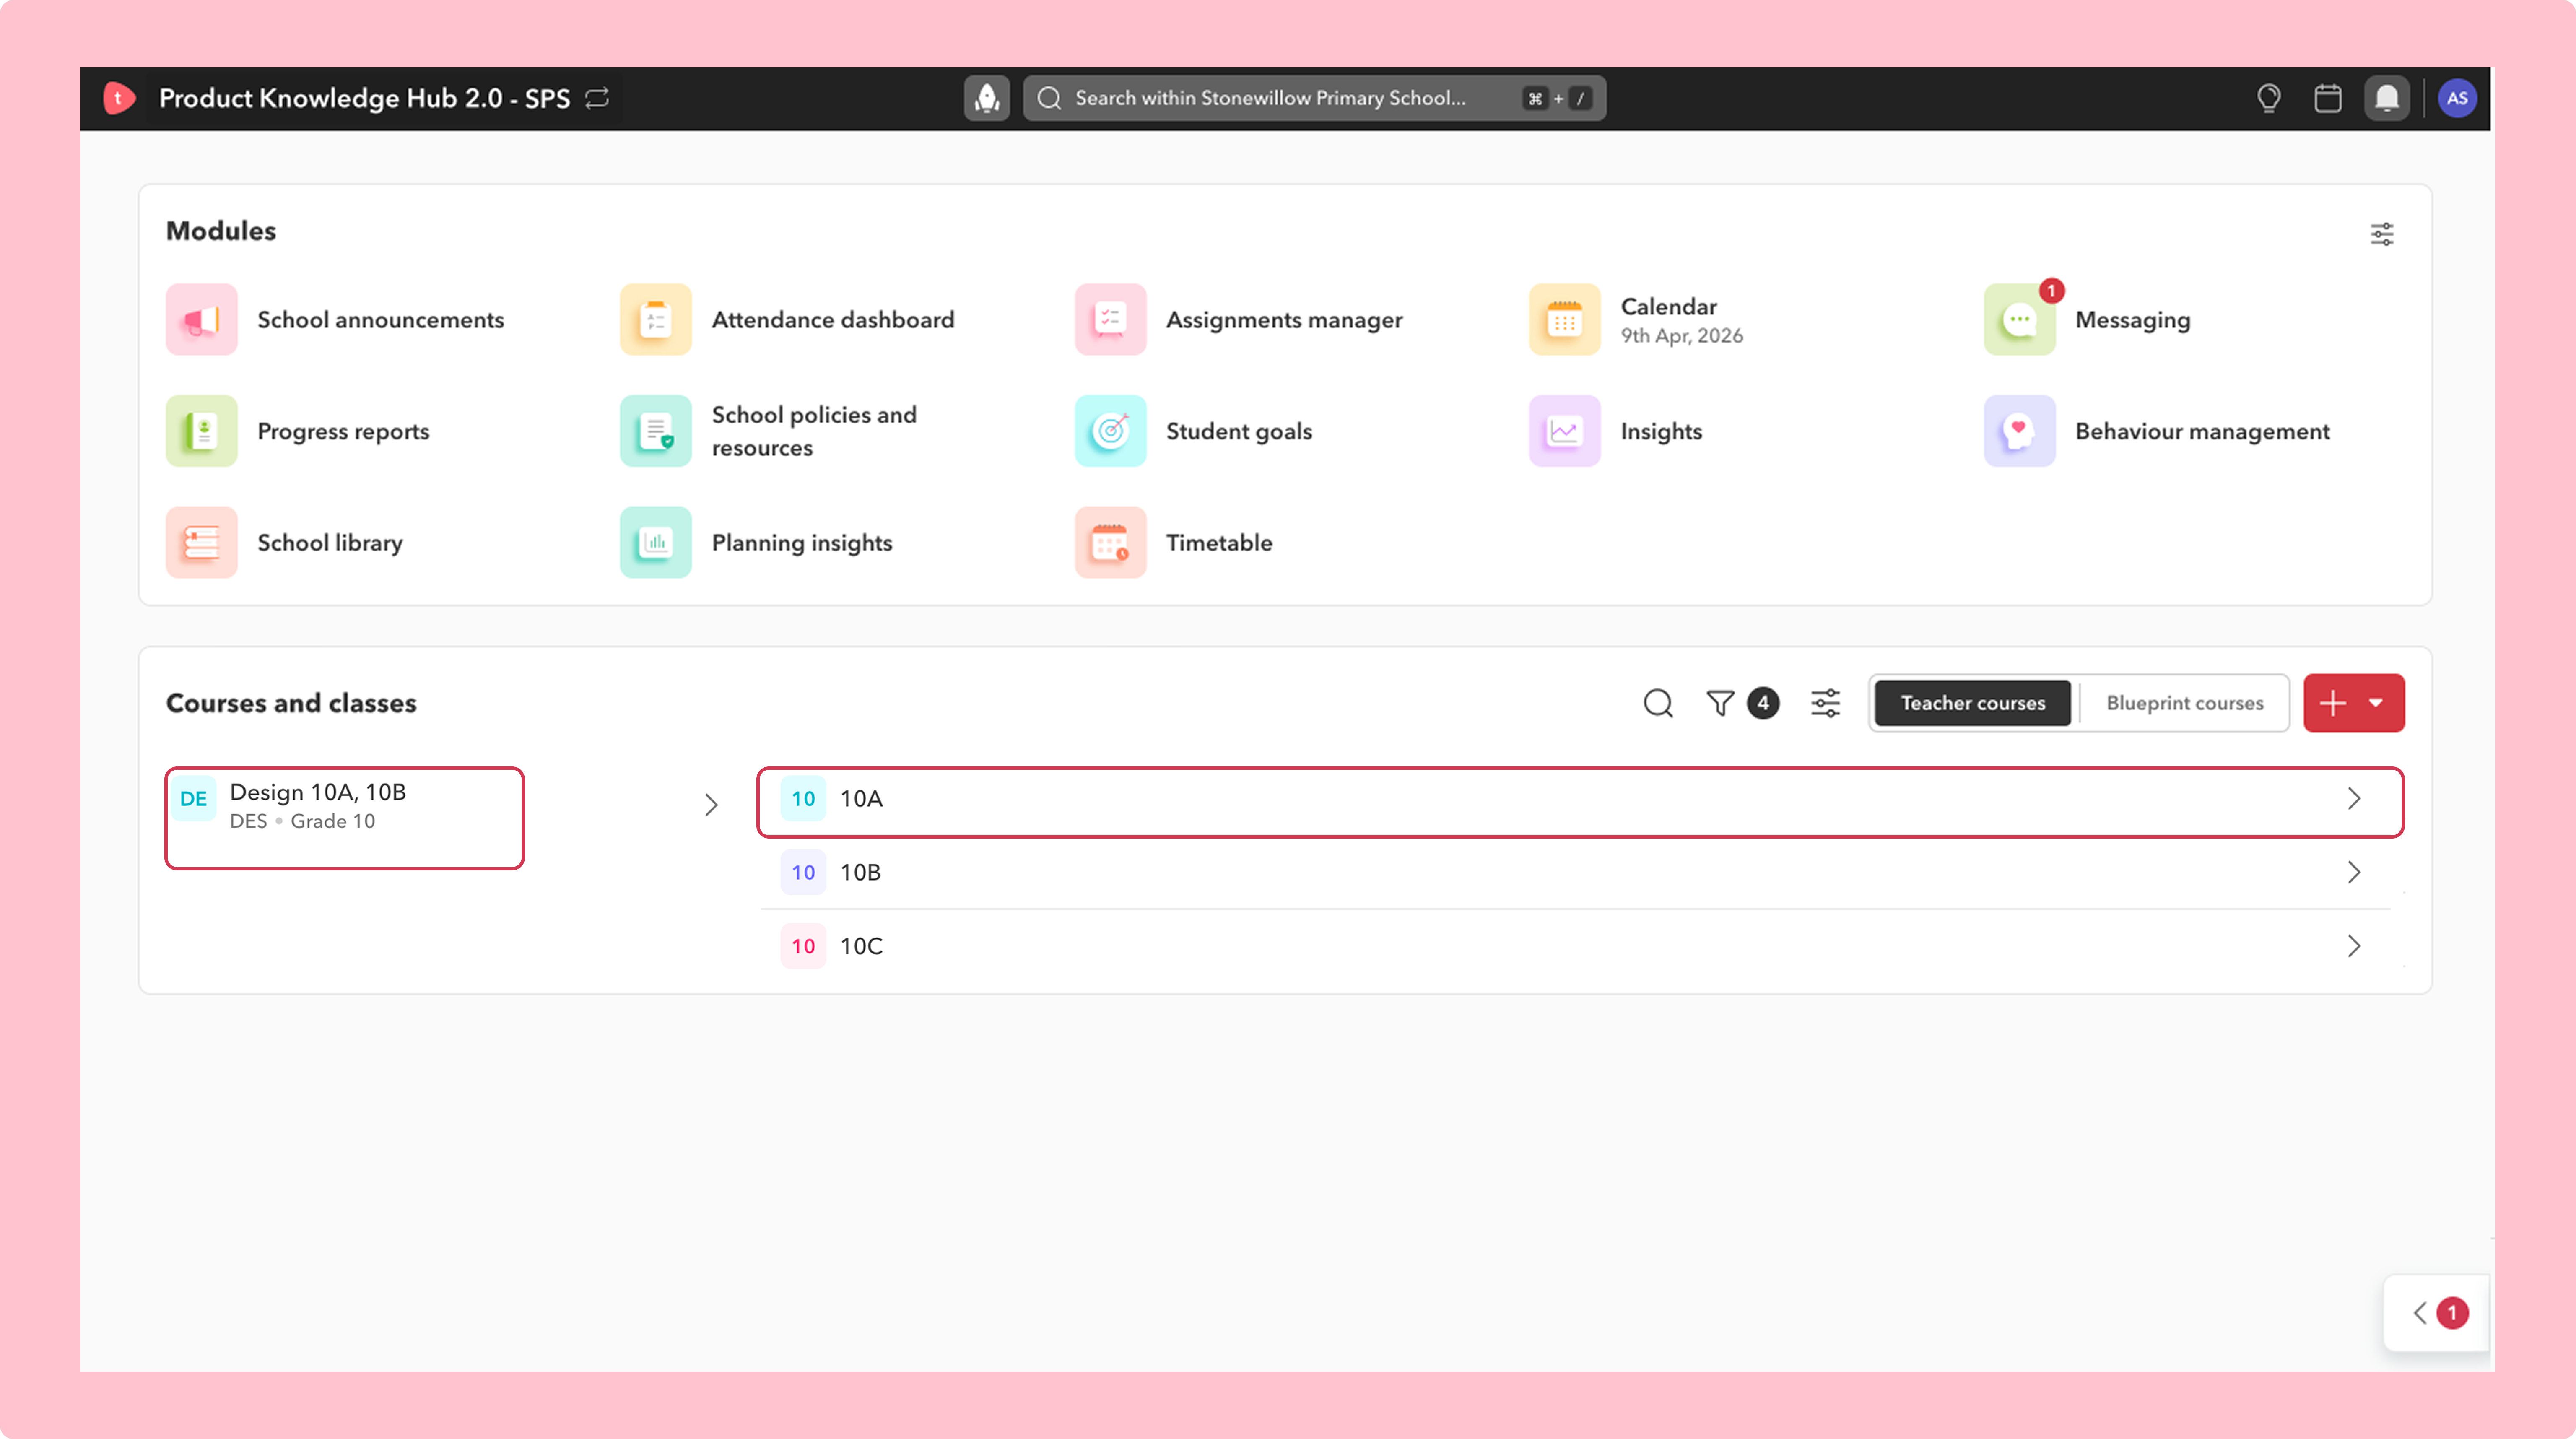
Task: Customize modules with the settings sliders icon
Action: (x=2382, y=234)
